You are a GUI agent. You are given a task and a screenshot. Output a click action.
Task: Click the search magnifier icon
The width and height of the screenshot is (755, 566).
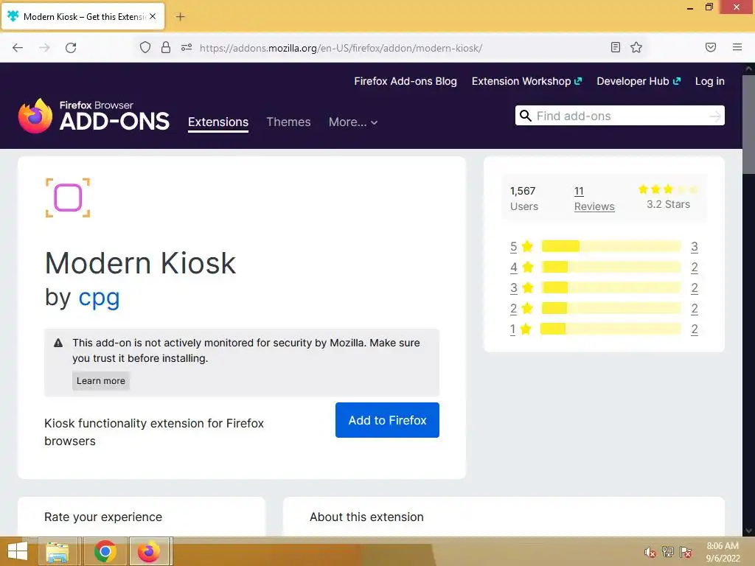pos(525,116)
